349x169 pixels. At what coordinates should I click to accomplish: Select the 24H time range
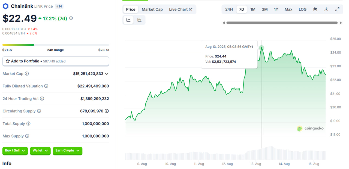click(229, 9)
